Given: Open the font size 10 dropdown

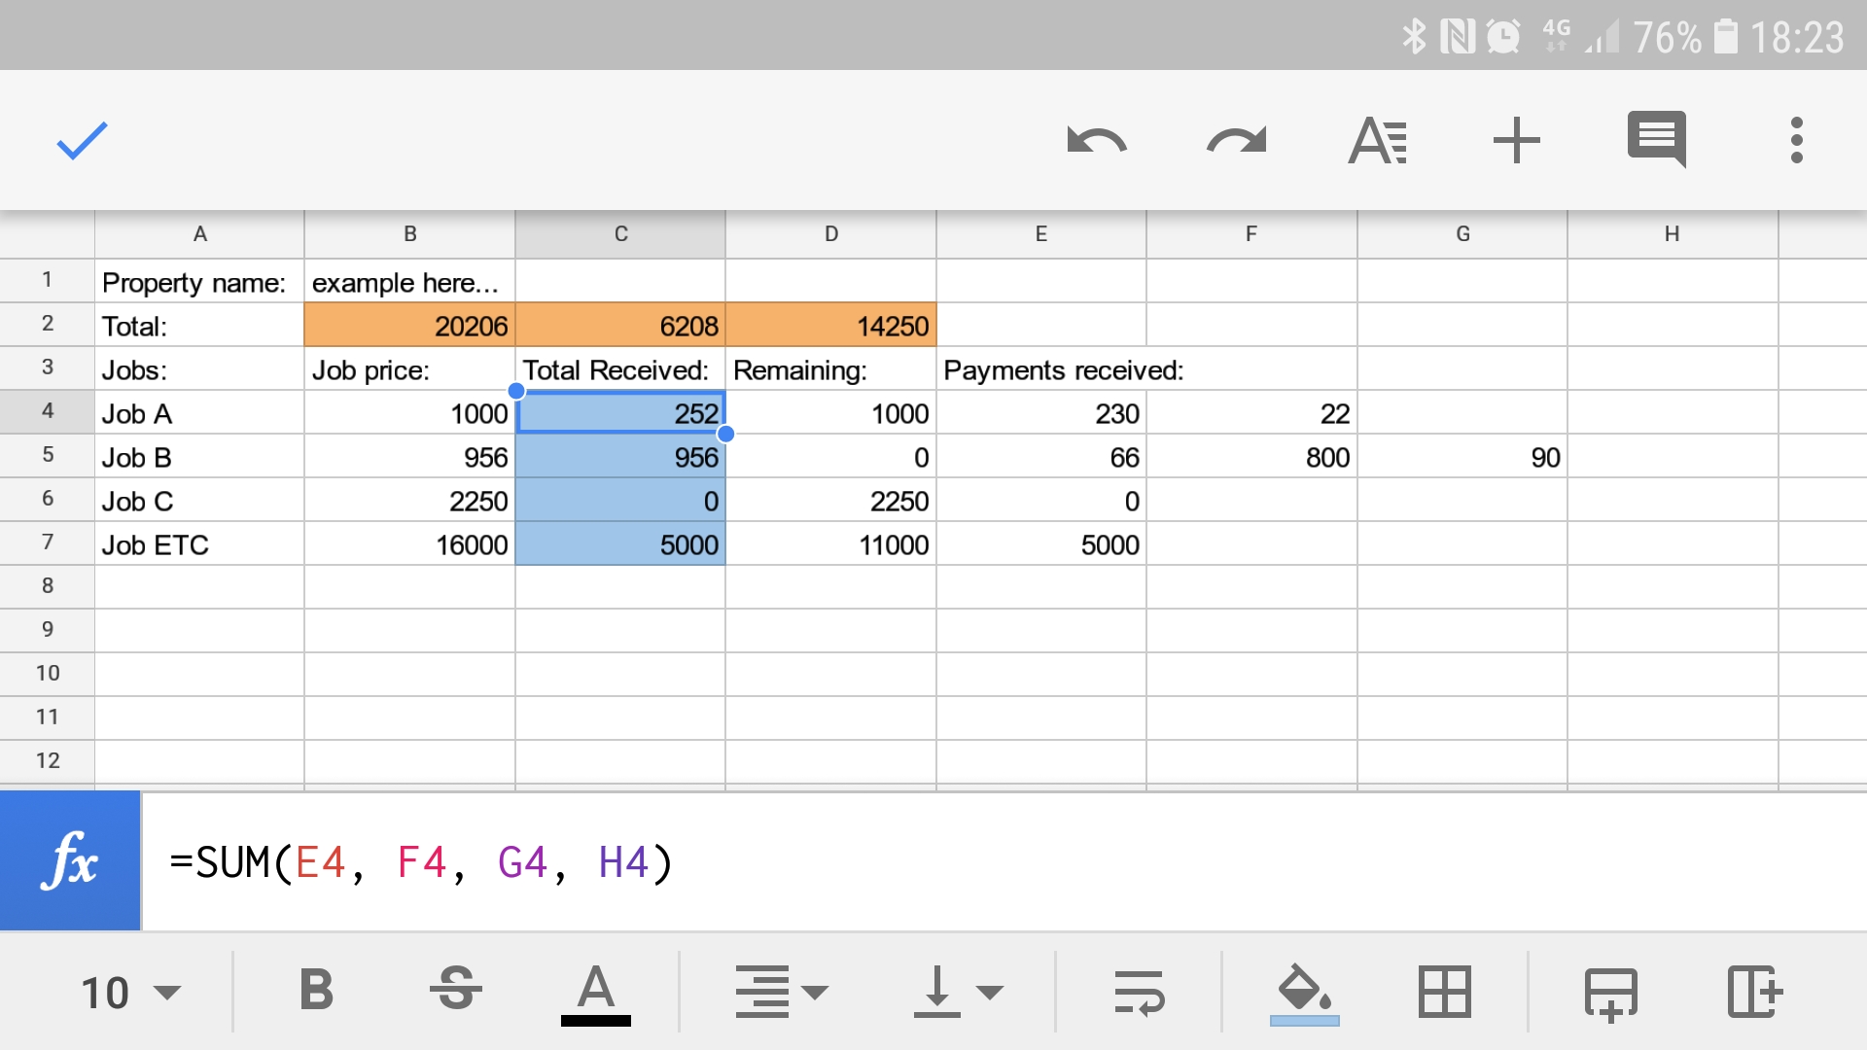Looking at the screenshot, I should pyautogui.click(x=130, y=993).
